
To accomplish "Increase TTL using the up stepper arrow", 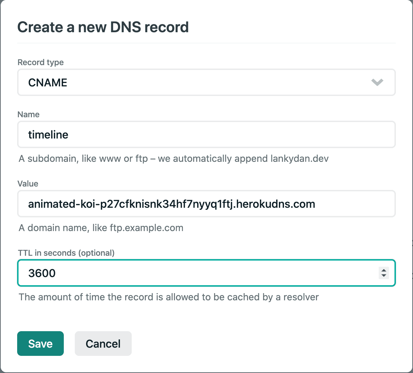I will click(384, 270).
